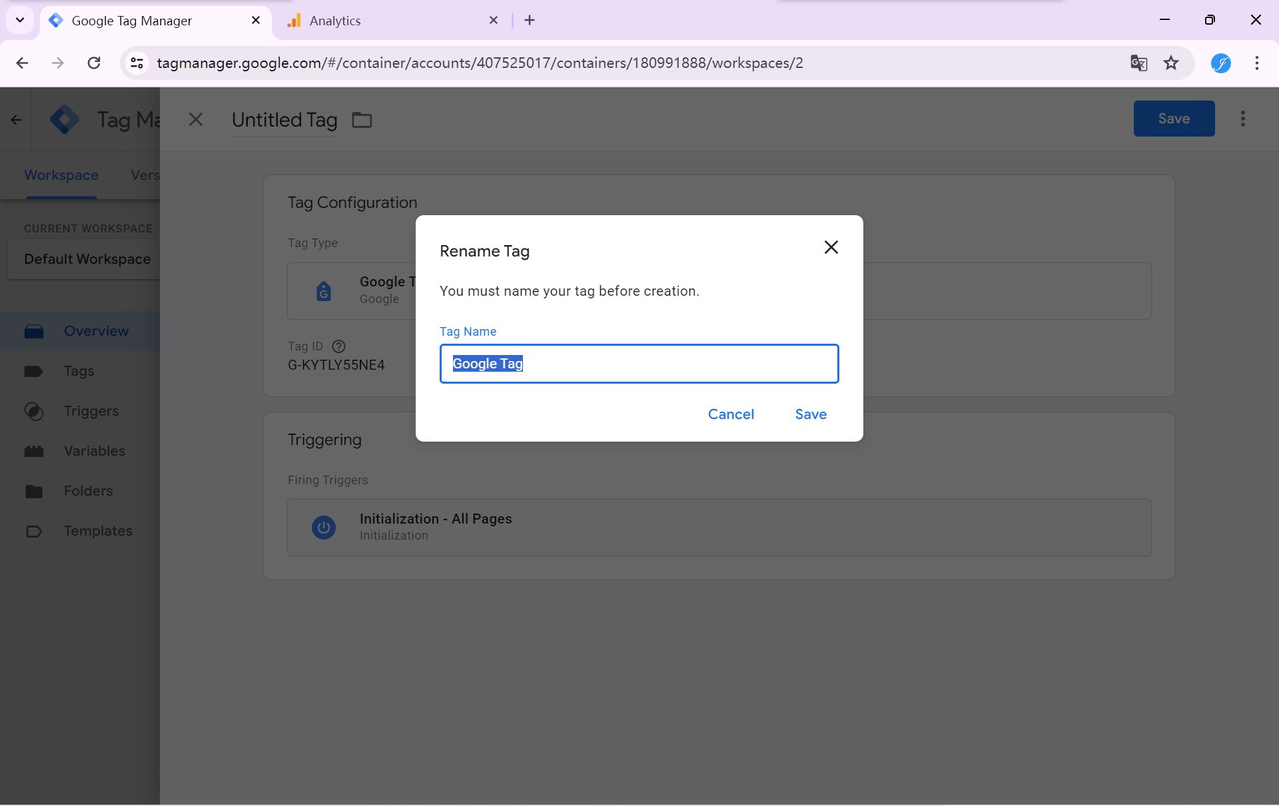Close the Rename Tag dialog
The width and height of the screenshot is (1279, 806).
tap(831, 247)
